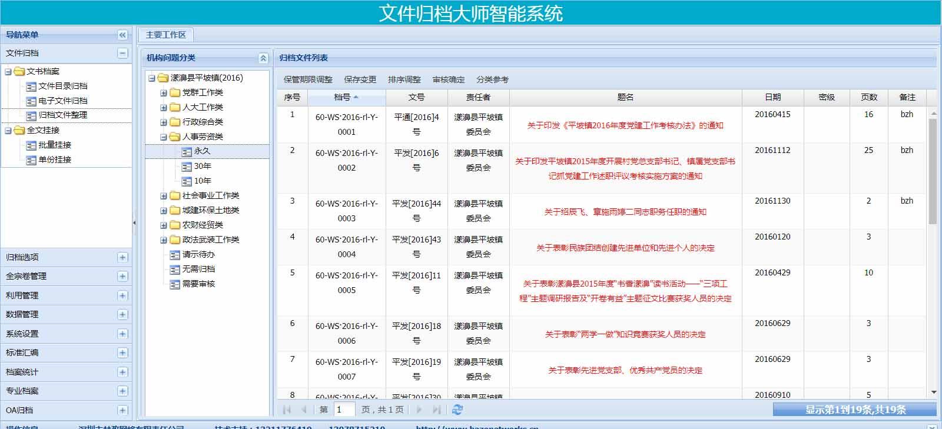
Task: Expand the 人大工作类 folder
Action: 164,107
